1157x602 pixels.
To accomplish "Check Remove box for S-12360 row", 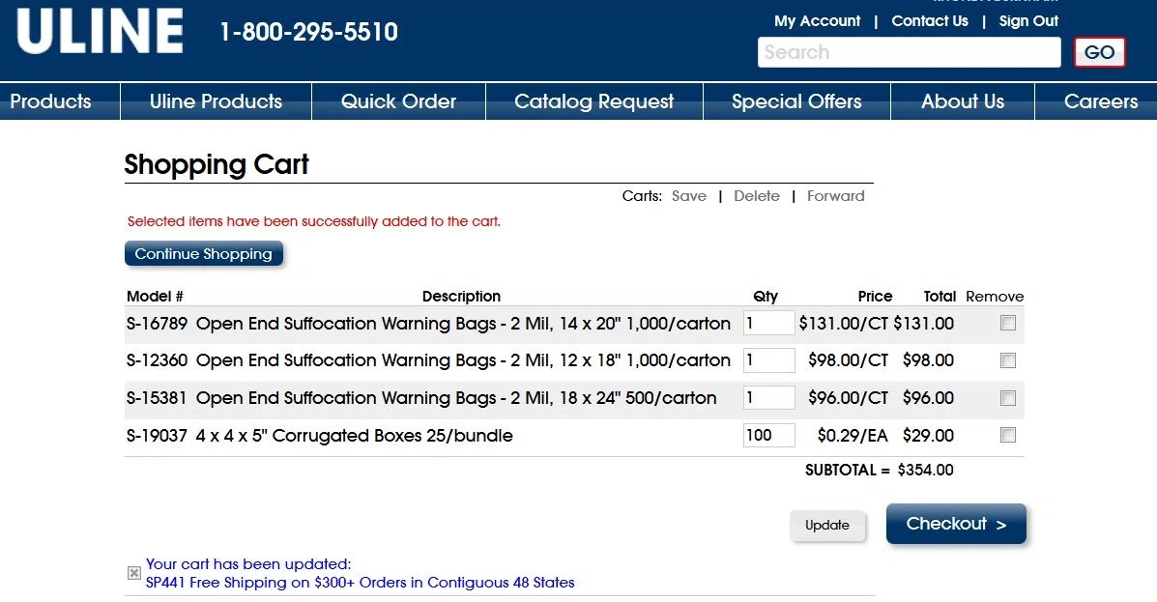I will click(1007, 360).
